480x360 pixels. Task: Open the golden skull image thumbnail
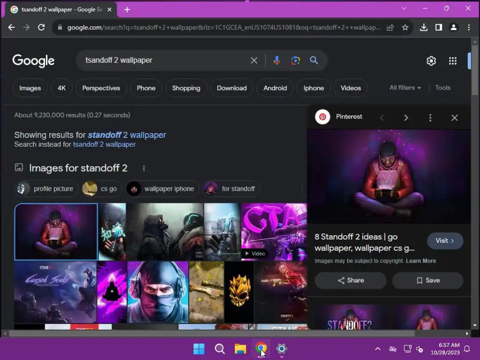pyautogui.click(x=239, y=292)
